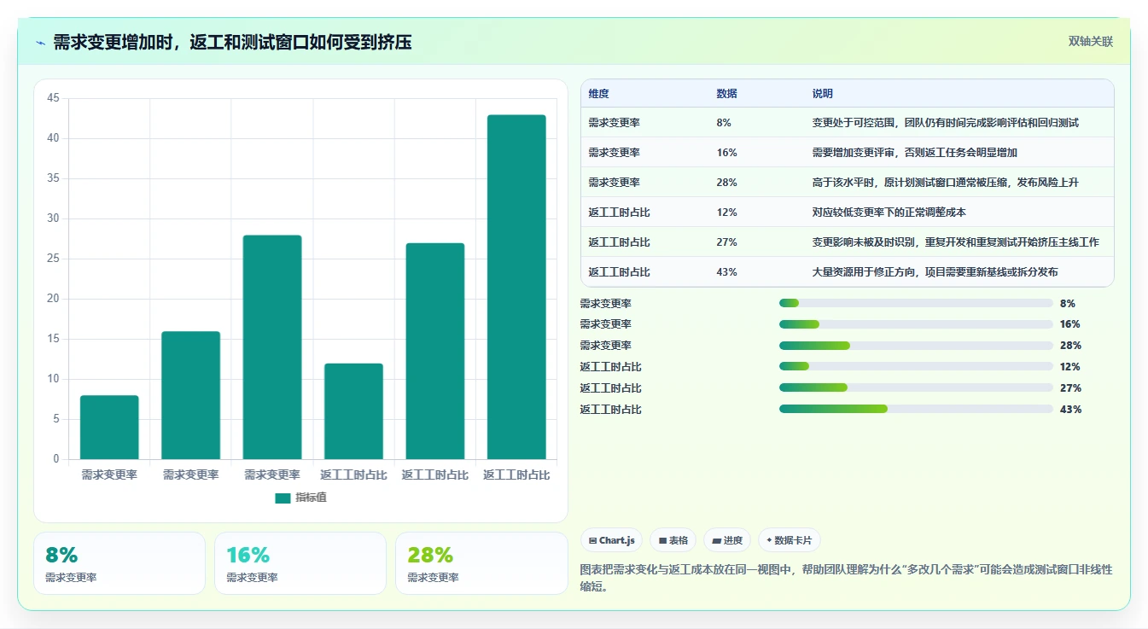Click the progress bar labeled 8%
The image size is (1148, 629).
tap(916, 303)
